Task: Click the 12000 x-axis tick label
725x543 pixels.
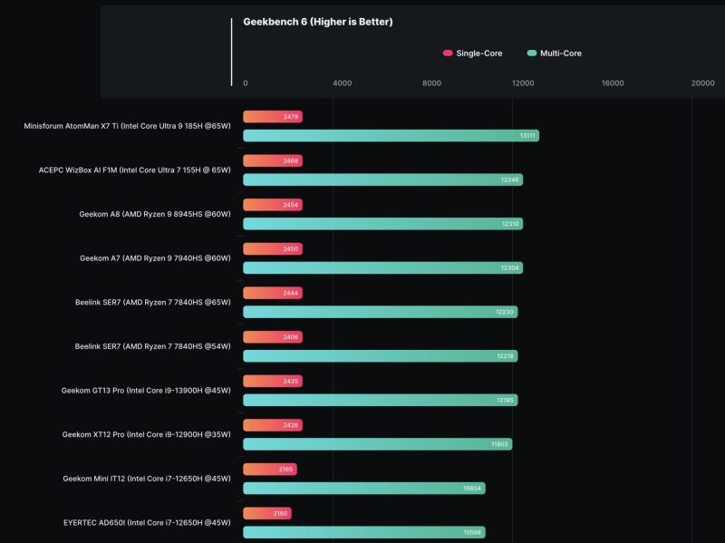Action: coord(522,83)
